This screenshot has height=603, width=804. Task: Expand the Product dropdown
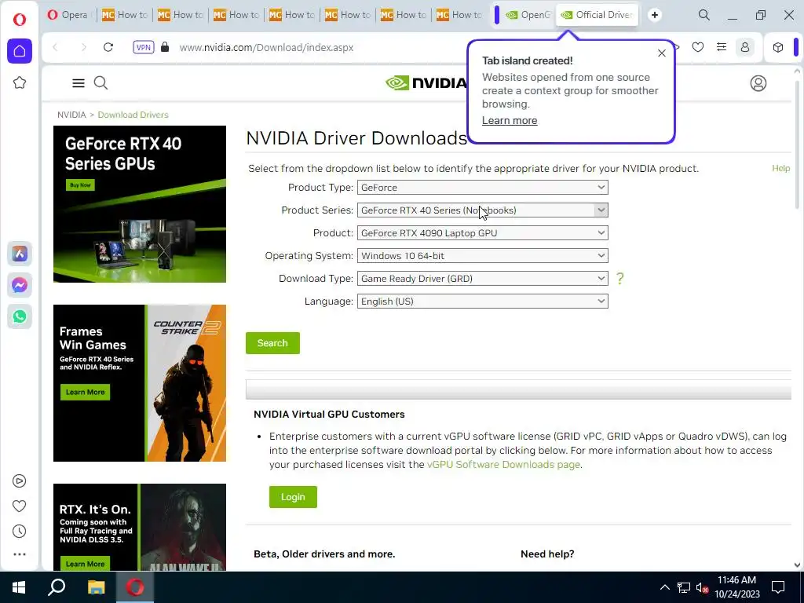483,232
